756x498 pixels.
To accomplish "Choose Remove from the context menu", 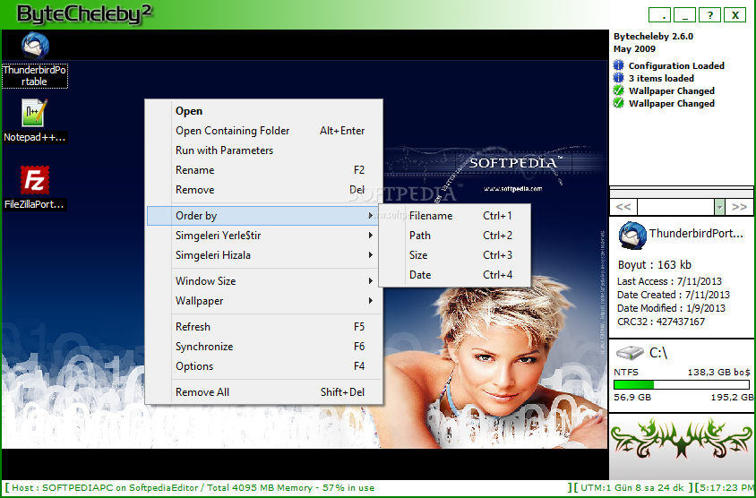I will 263,190.
